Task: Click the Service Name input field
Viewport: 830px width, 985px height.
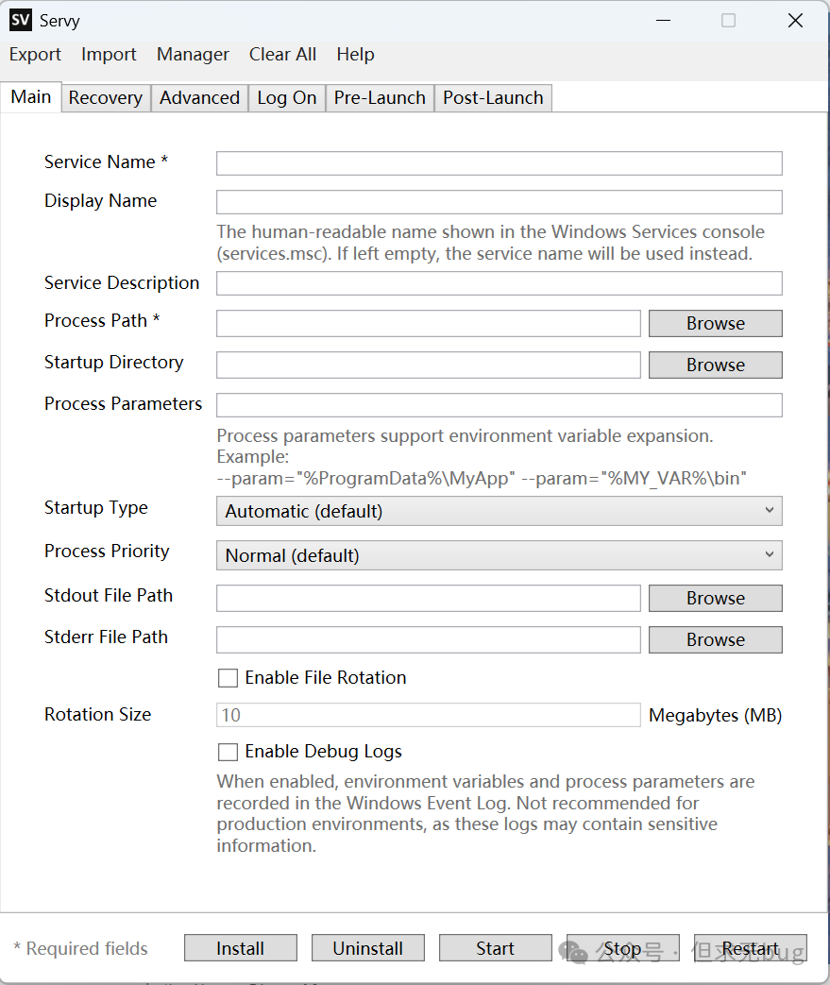Action: [499, 163]
